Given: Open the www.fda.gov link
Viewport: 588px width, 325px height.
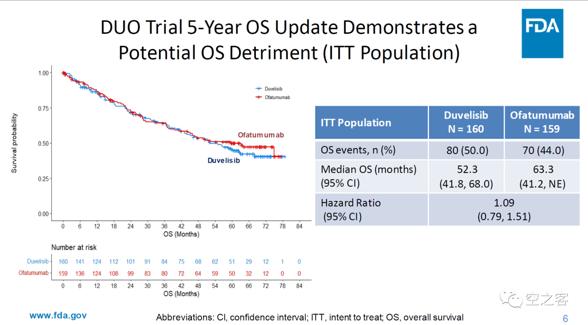Looking at the screenshot, I should [58, 315].
